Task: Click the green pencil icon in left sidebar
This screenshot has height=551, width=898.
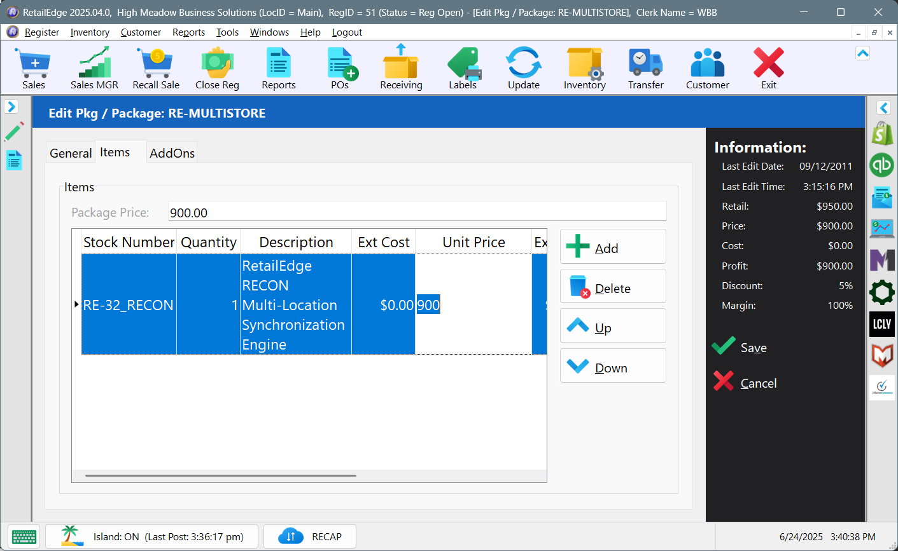Action: [13, 132]
